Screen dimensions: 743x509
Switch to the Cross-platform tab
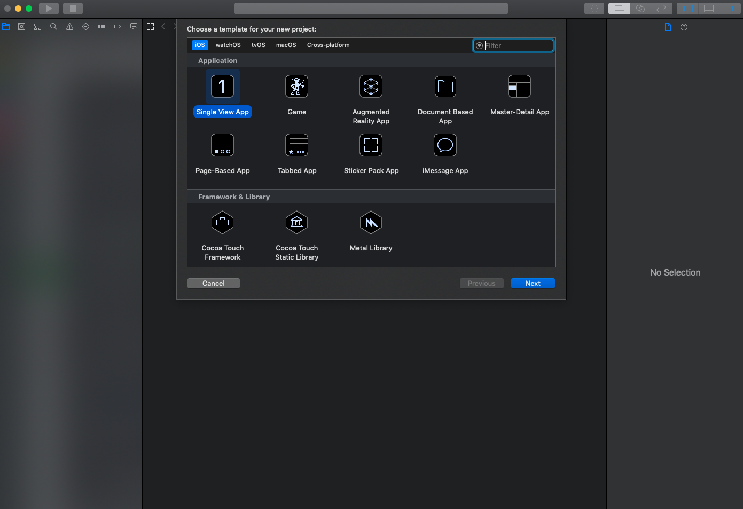point(328,45)
